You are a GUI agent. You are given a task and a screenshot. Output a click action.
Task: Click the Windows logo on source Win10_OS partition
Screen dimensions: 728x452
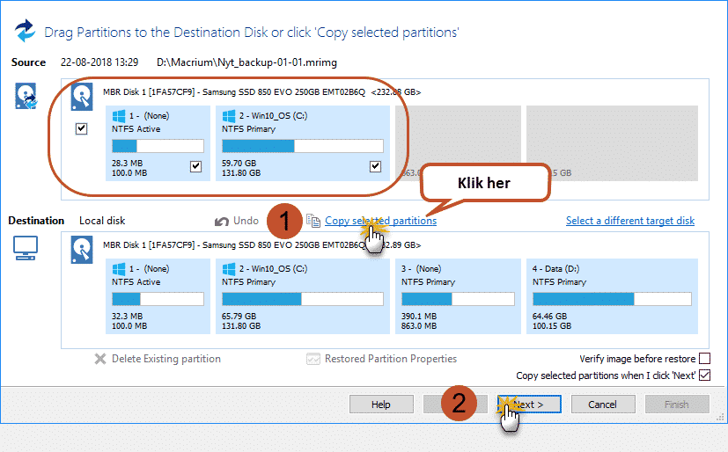point(228,115)
